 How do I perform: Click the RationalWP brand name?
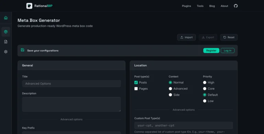tap(43, 6)
